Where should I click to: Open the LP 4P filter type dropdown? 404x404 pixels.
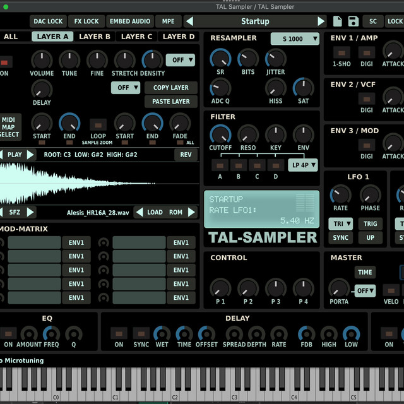click(303, 165)
